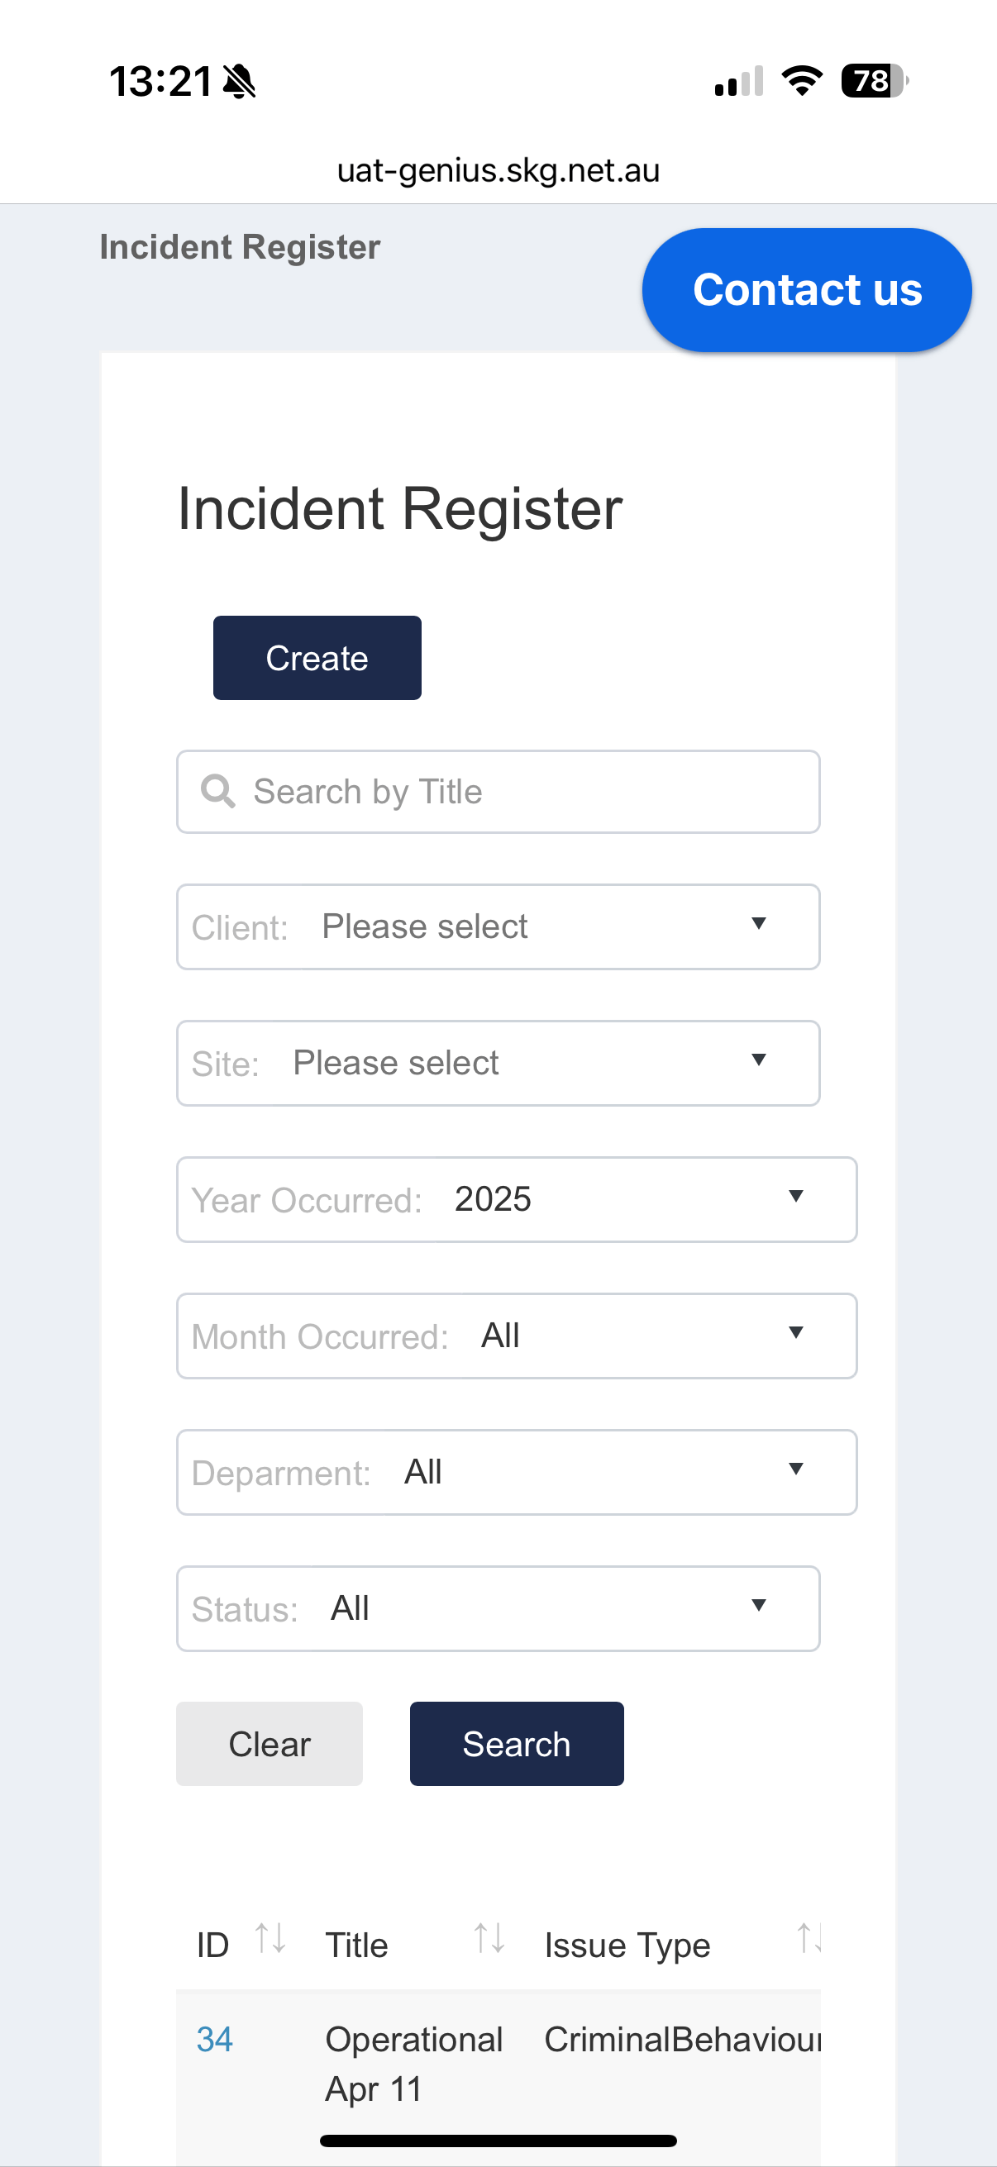
Task: Click the Clear filters button
Action: tap(270, 1744)
